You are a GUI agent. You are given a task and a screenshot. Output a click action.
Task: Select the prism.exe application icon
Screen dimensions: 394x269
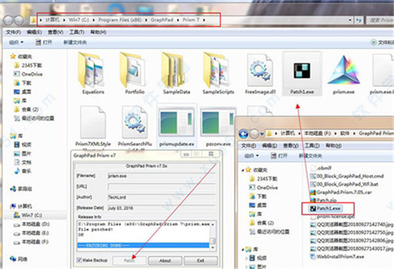(343, 70)
